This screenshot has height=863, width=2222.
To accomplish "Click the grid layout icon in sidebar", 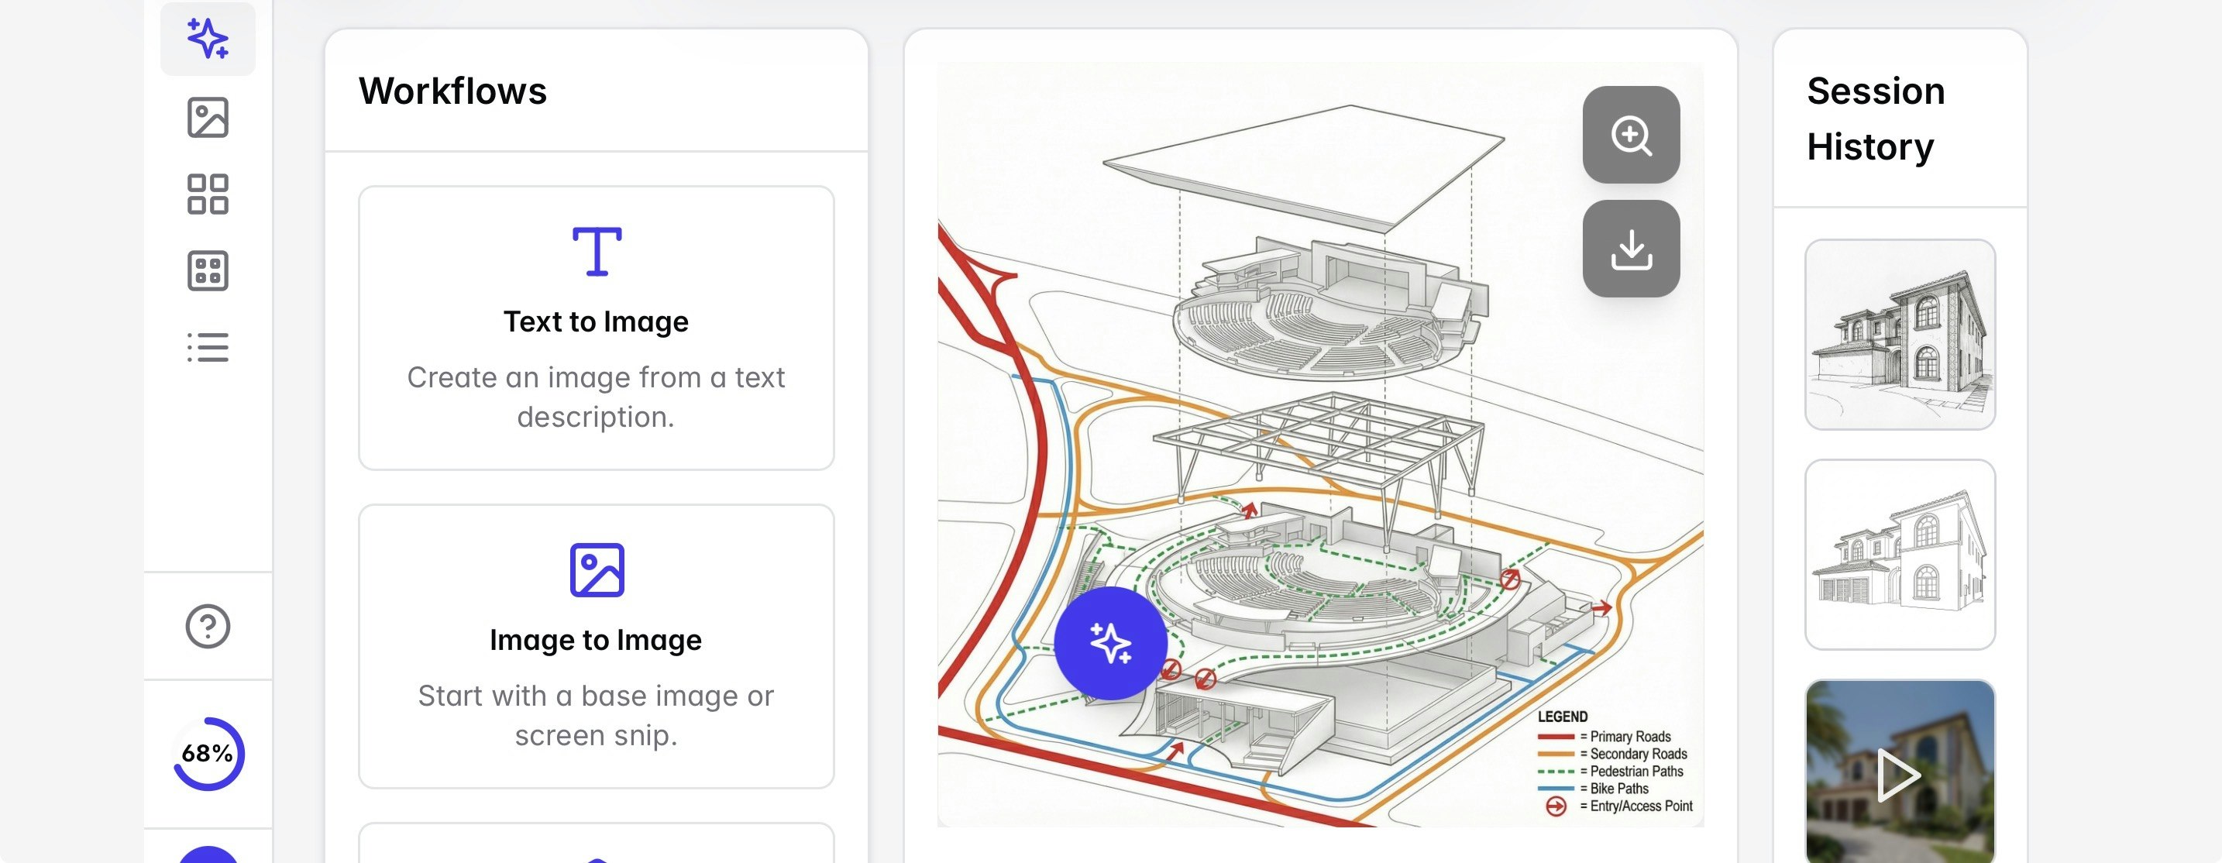I will coord(207,194).
